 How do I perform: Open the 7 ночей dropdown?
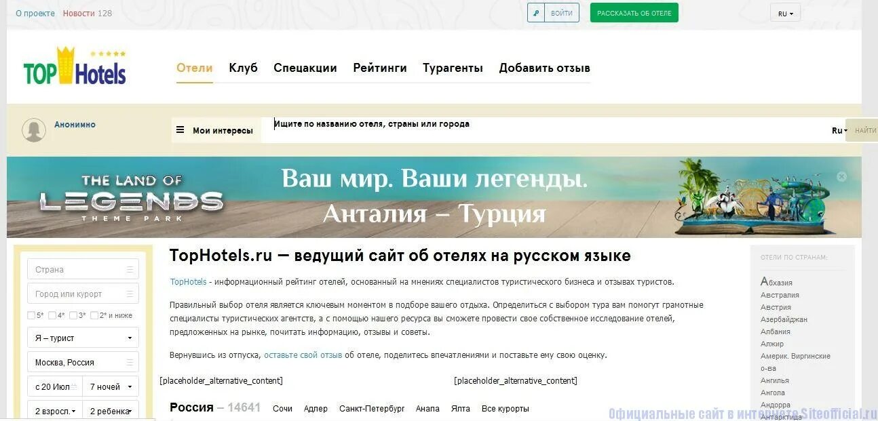(111, 386)
